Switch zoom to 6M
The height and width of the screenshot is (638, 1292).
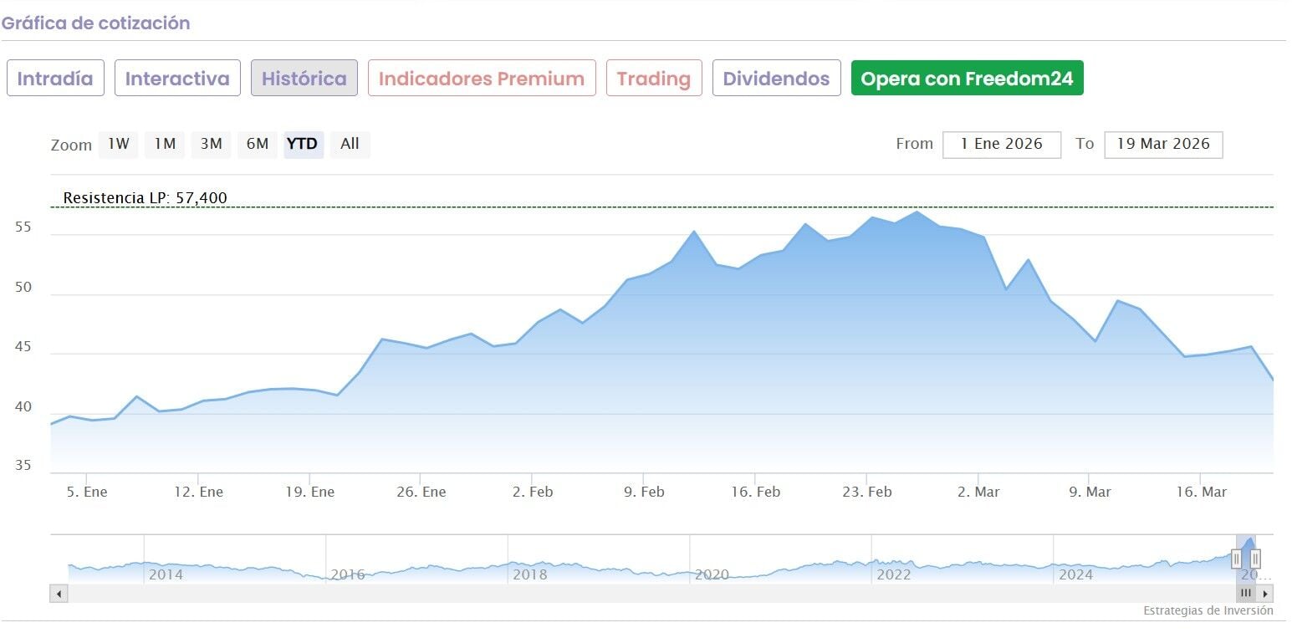pyautogui.click(x=258, y=144)
